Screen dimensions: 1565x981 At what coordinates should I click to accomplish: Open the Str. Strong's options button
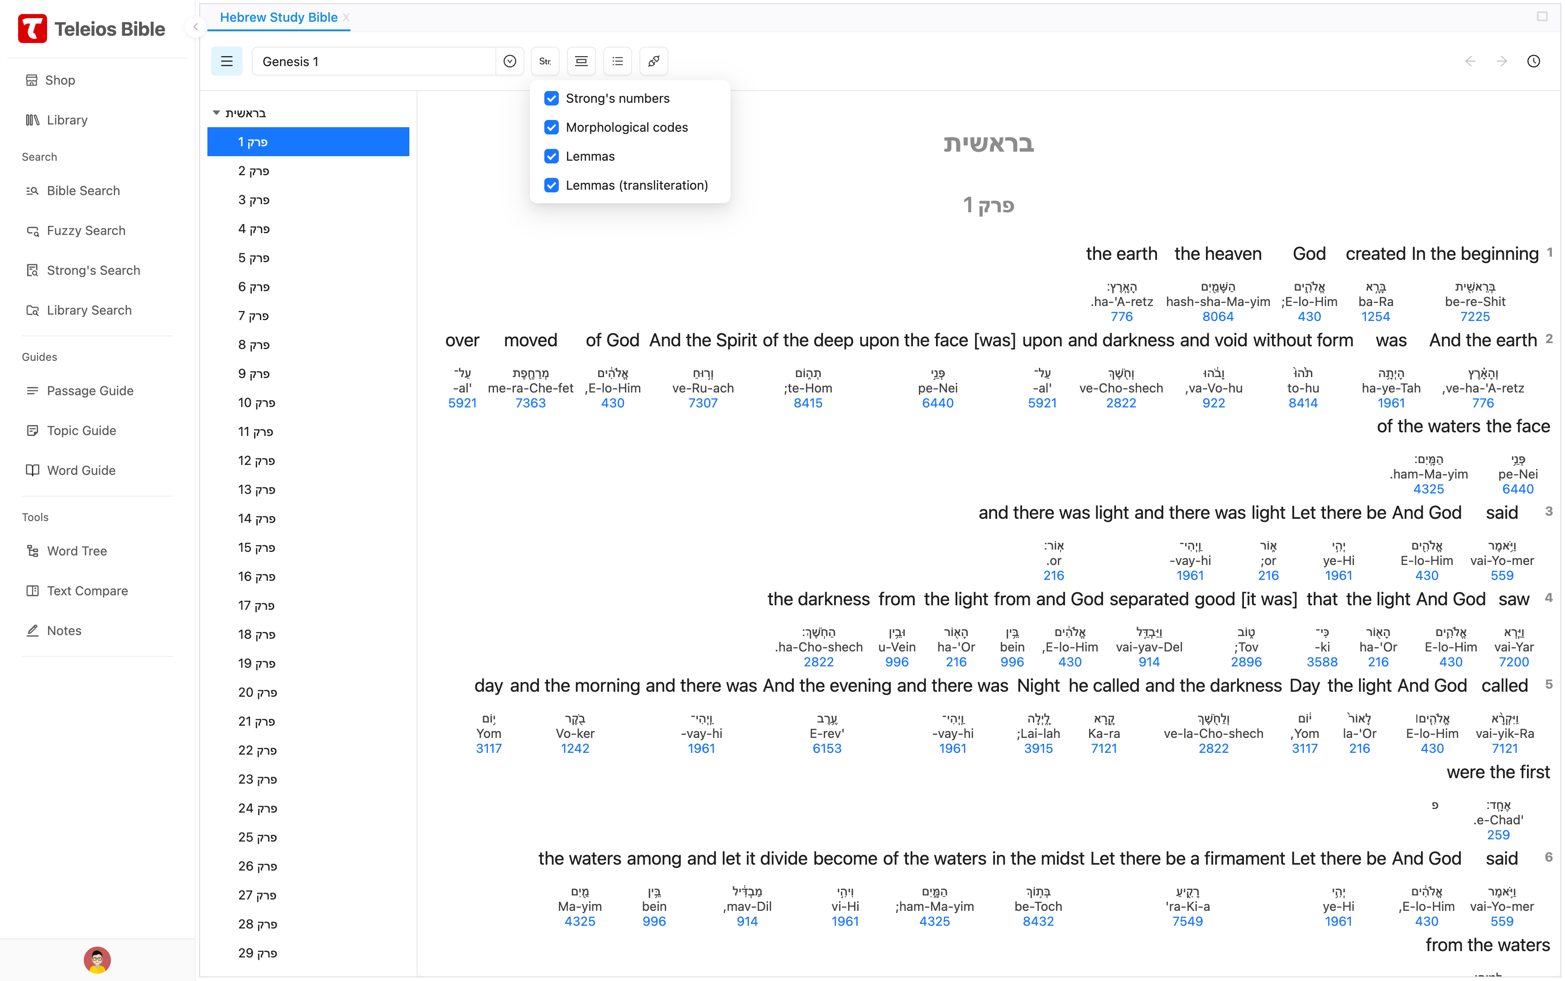545,61
